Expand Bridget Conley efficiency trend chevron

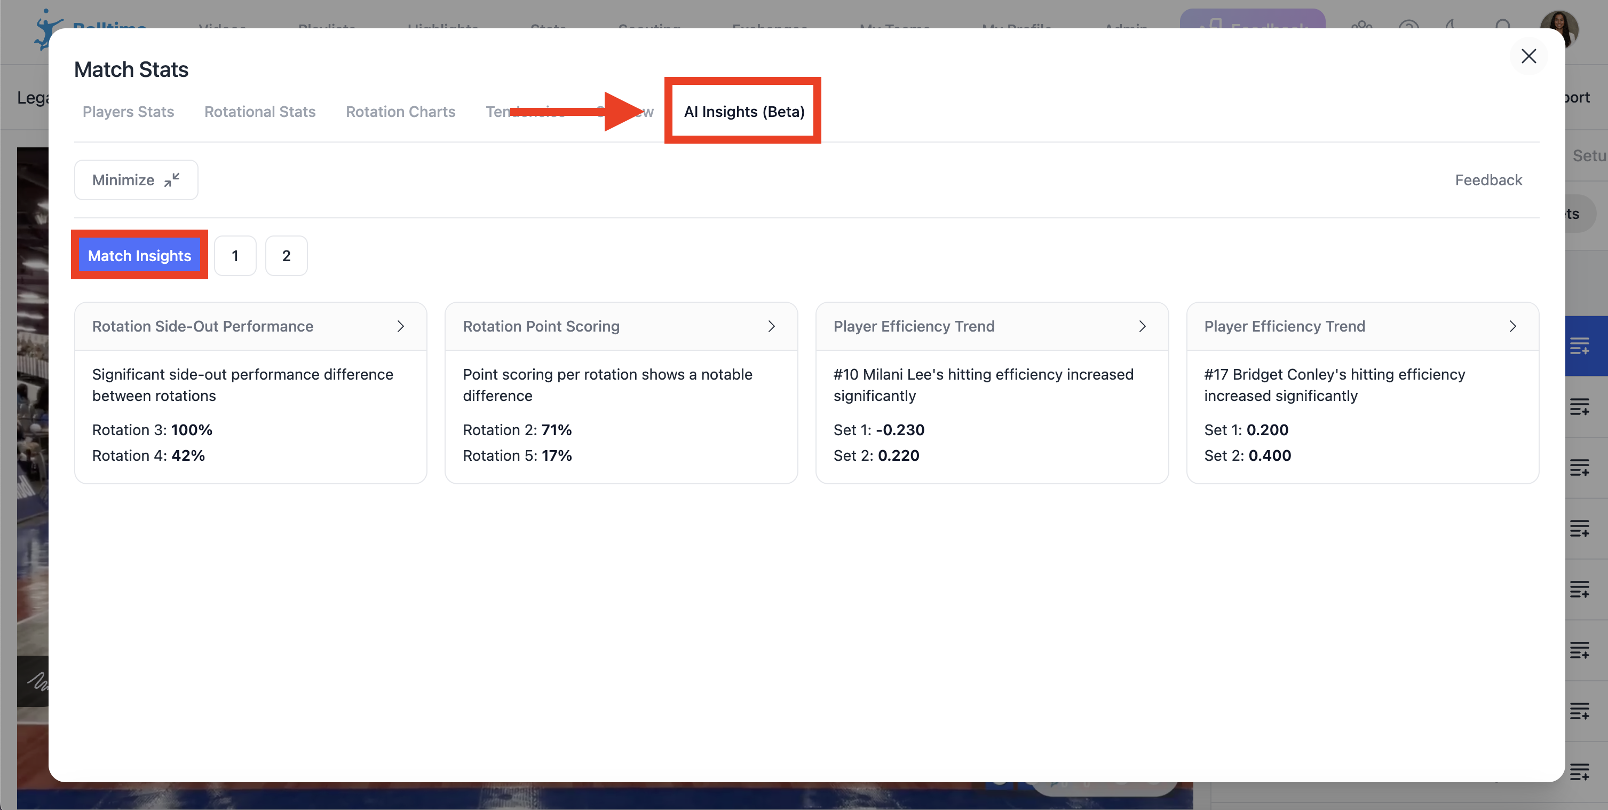click(1512, 326)
